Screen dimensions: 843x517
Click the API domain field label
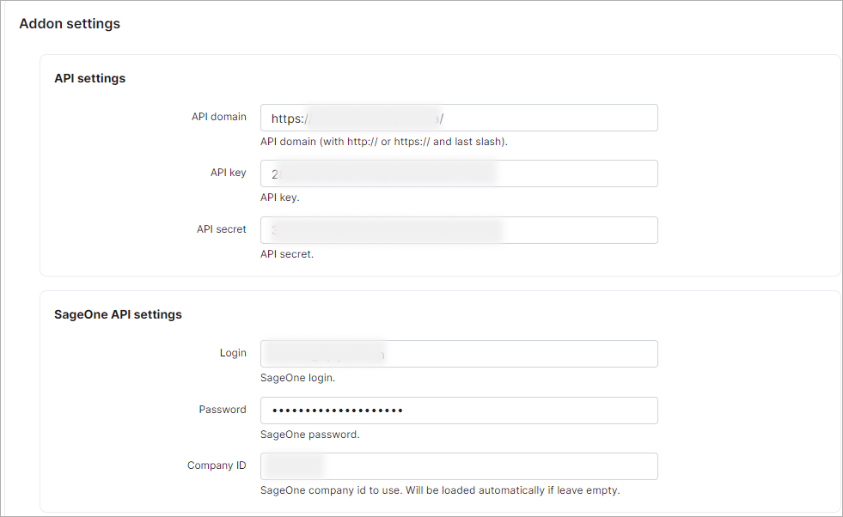219,116
